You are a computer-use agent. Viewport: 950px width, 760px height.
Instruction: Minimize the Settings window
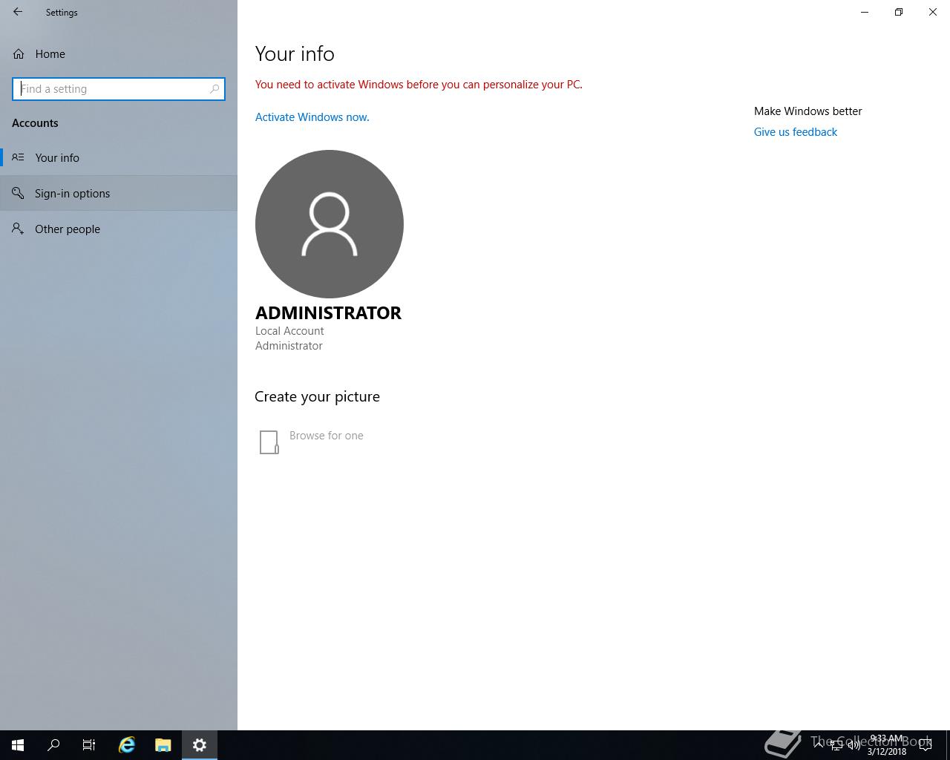(x=865, y=12)
